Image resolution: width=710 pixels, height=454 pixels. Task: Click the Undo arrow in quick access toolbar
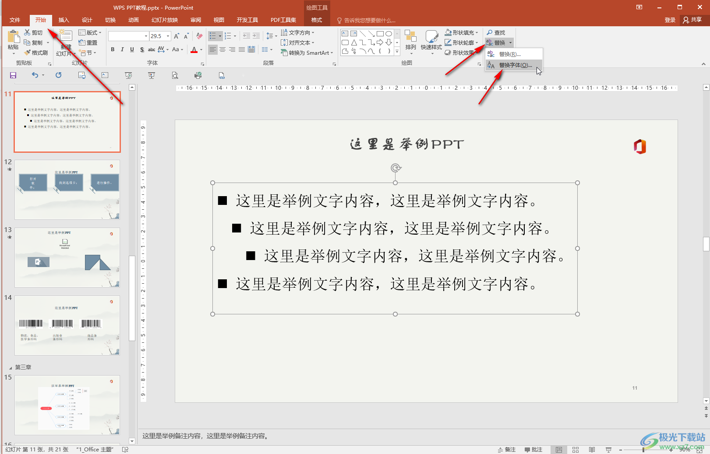[x=35, y=75]
